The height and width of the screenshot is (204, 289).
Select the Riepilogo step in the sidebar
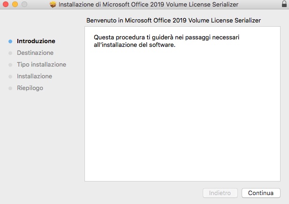click(x=30, y=88)
